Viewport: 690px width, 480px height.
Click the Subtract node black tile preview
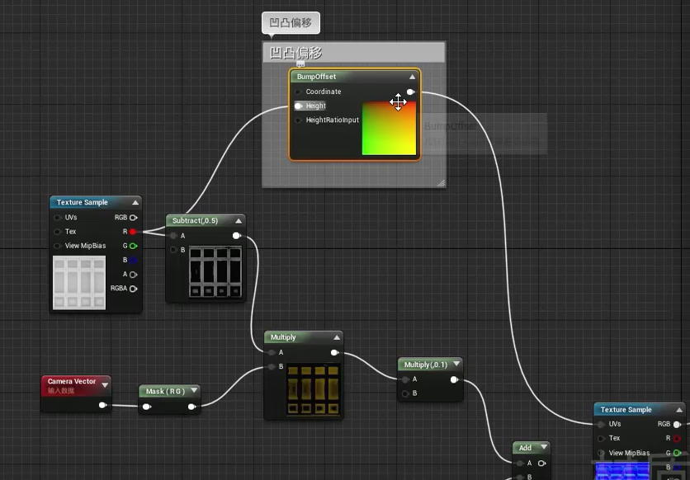[215, 272]
